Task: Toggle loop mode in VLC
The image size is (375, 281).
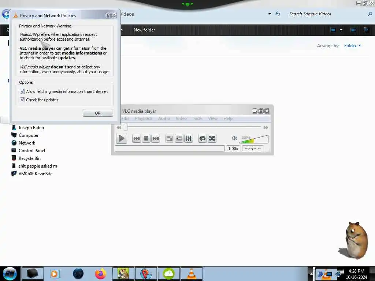Action: (x=202, y=138)
